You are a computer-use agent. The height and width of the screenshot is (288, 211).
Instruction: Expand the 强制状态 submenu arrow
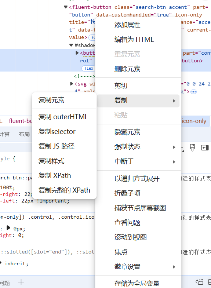click(174, 147)
